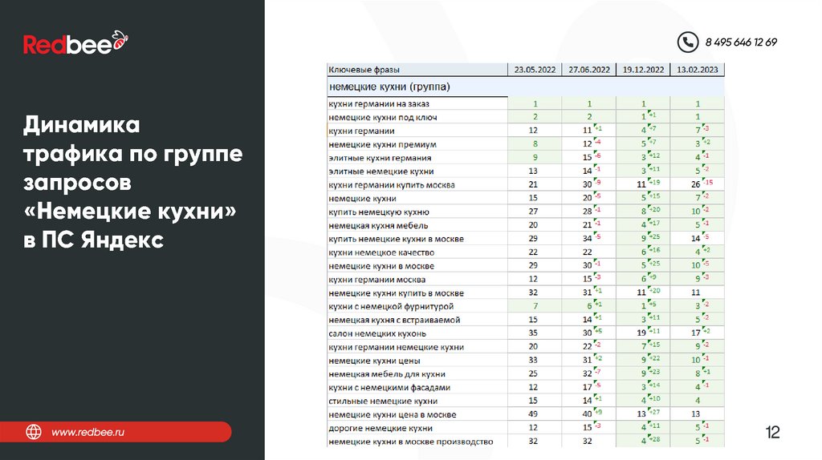
Task: Click the Redbee logo
Action: pyautogui.click(x=75, y=43)
